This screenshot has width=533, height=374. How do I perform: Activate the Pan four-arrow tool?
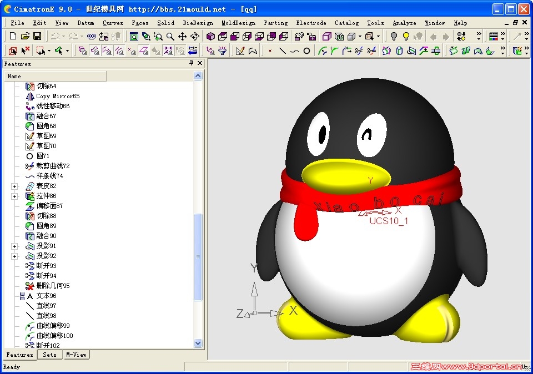click(x=183, y=37)
